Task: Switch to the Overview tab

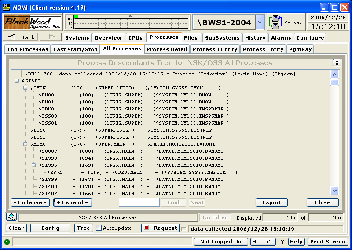Action: tap(108, 38)
